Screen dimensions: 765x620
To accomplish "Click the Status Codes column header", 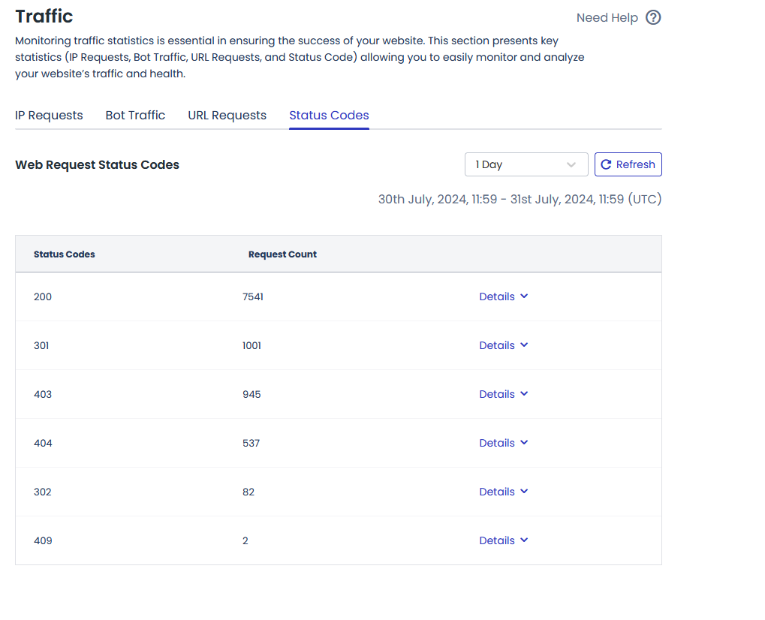I will point(65,254).
